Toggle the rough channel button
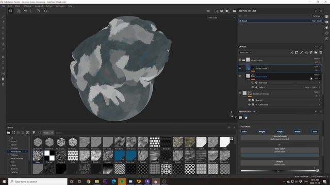The width and height of the screenshot is (330, 185). [279, 132]
